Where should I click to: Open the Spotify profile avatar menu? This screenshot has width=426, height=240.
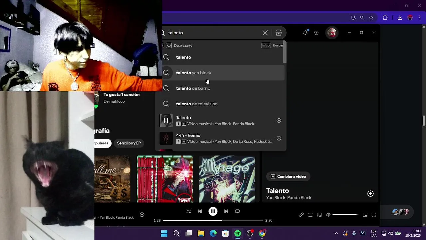pos(332,33)
